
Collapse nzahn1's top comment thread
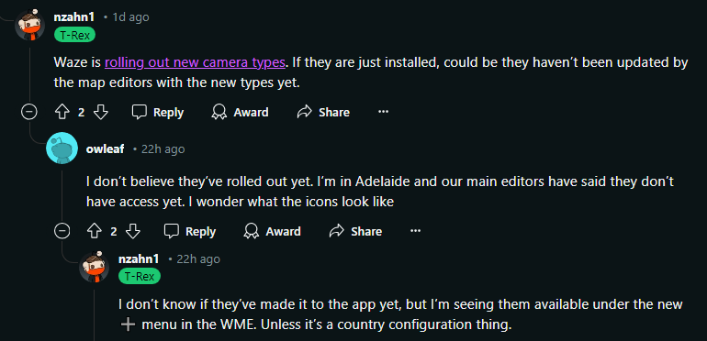pyautogui.click(x=29, y=112)
